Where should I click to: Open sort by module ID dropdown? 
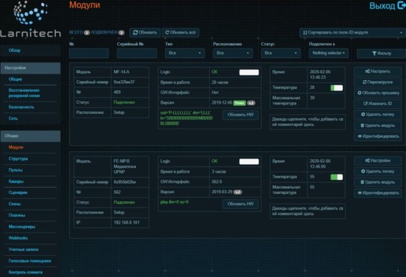pos(352,33)
